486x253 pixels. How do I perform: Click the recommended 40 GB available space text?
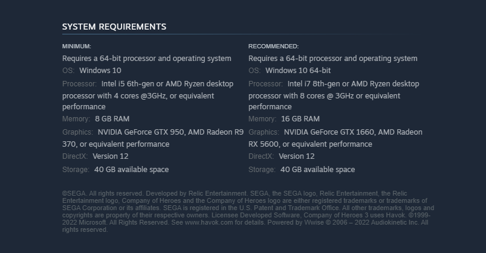pos(318,170)
